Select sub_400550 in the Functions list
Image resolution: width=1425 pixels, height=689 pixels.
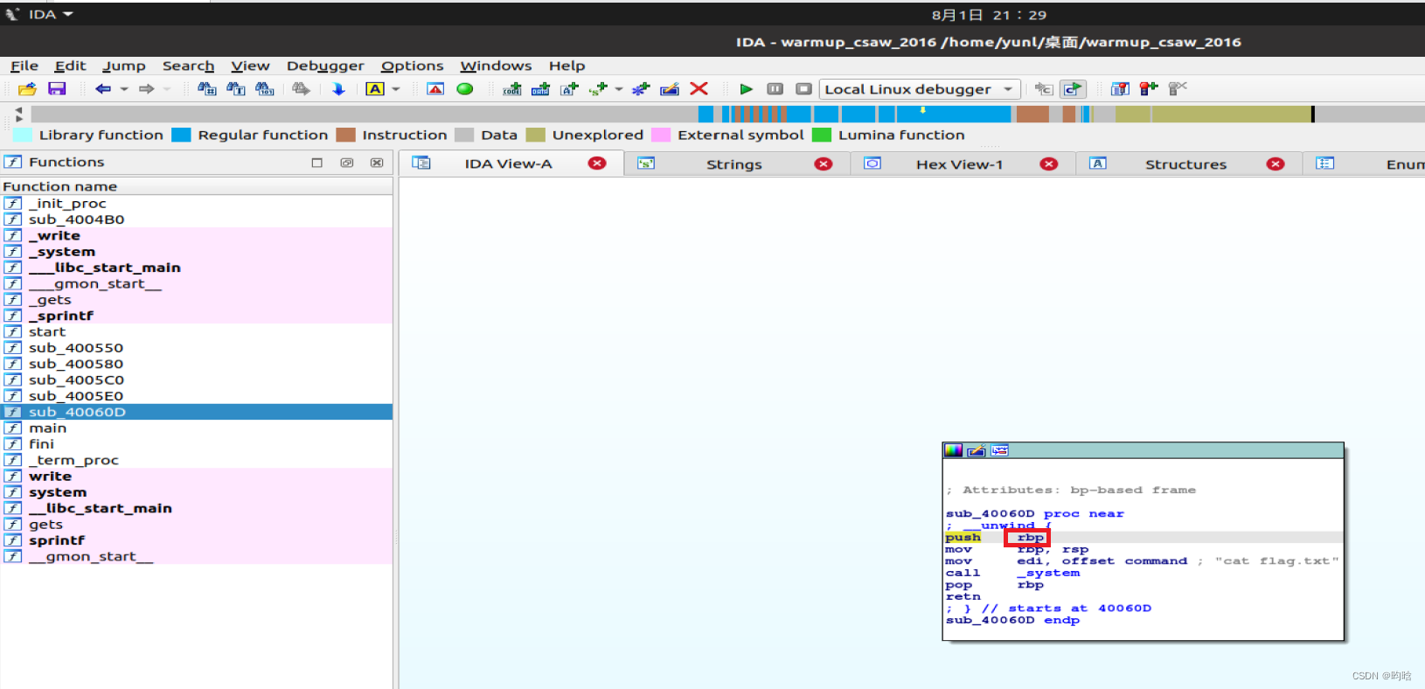[x=197, y=347]
